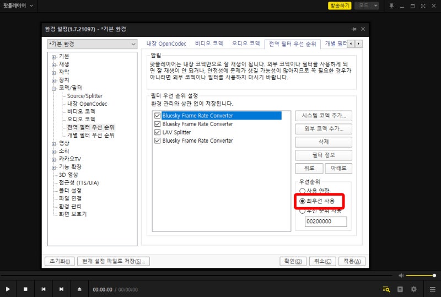Open the playlist search icon
The width and height of the screenshot is (441, 297).
386,289
